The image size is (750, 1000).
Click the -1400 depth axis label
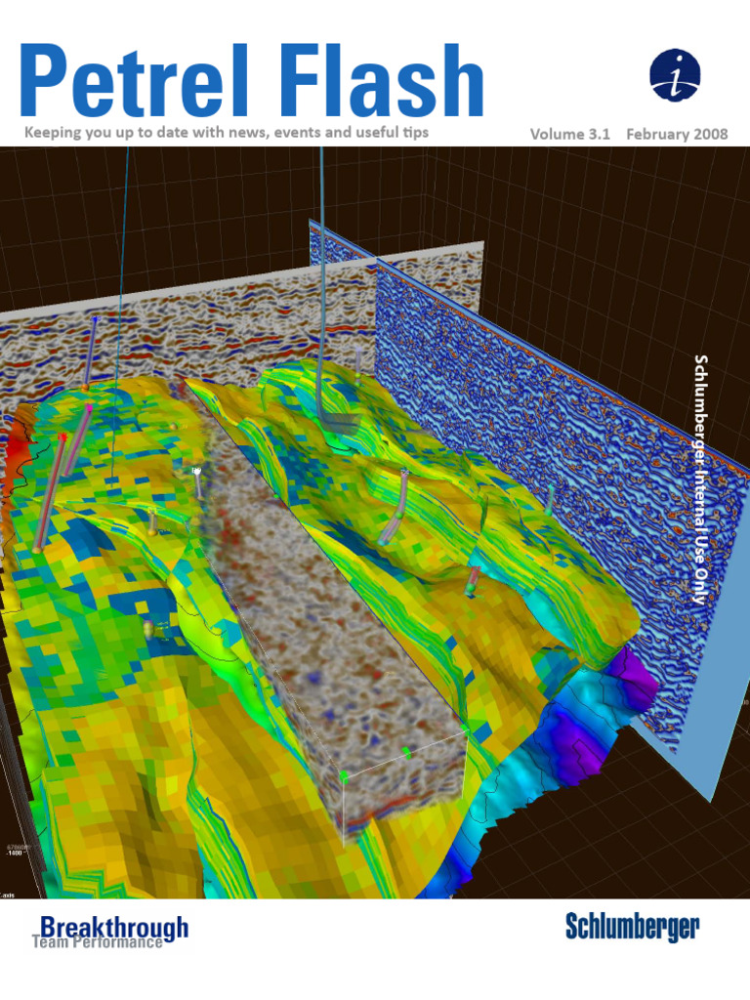(x=16, y=853)
